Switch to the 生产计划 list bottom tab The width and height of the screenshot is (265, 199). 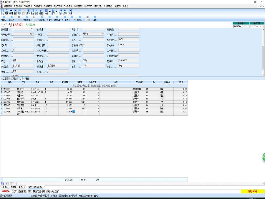coord(22,187)
